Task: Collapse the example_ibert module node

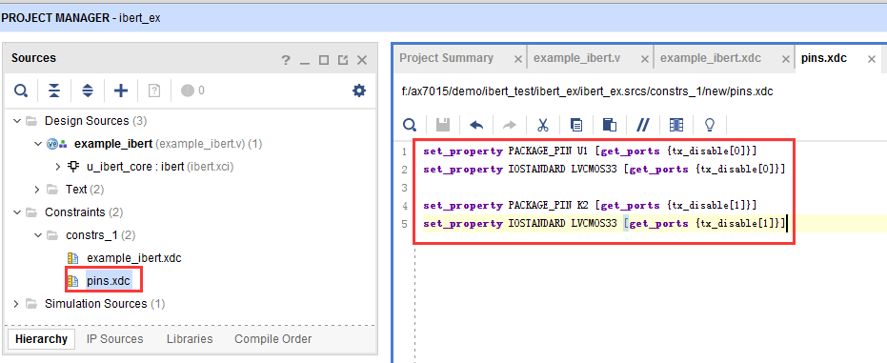Action: click(x=37, y=144)
